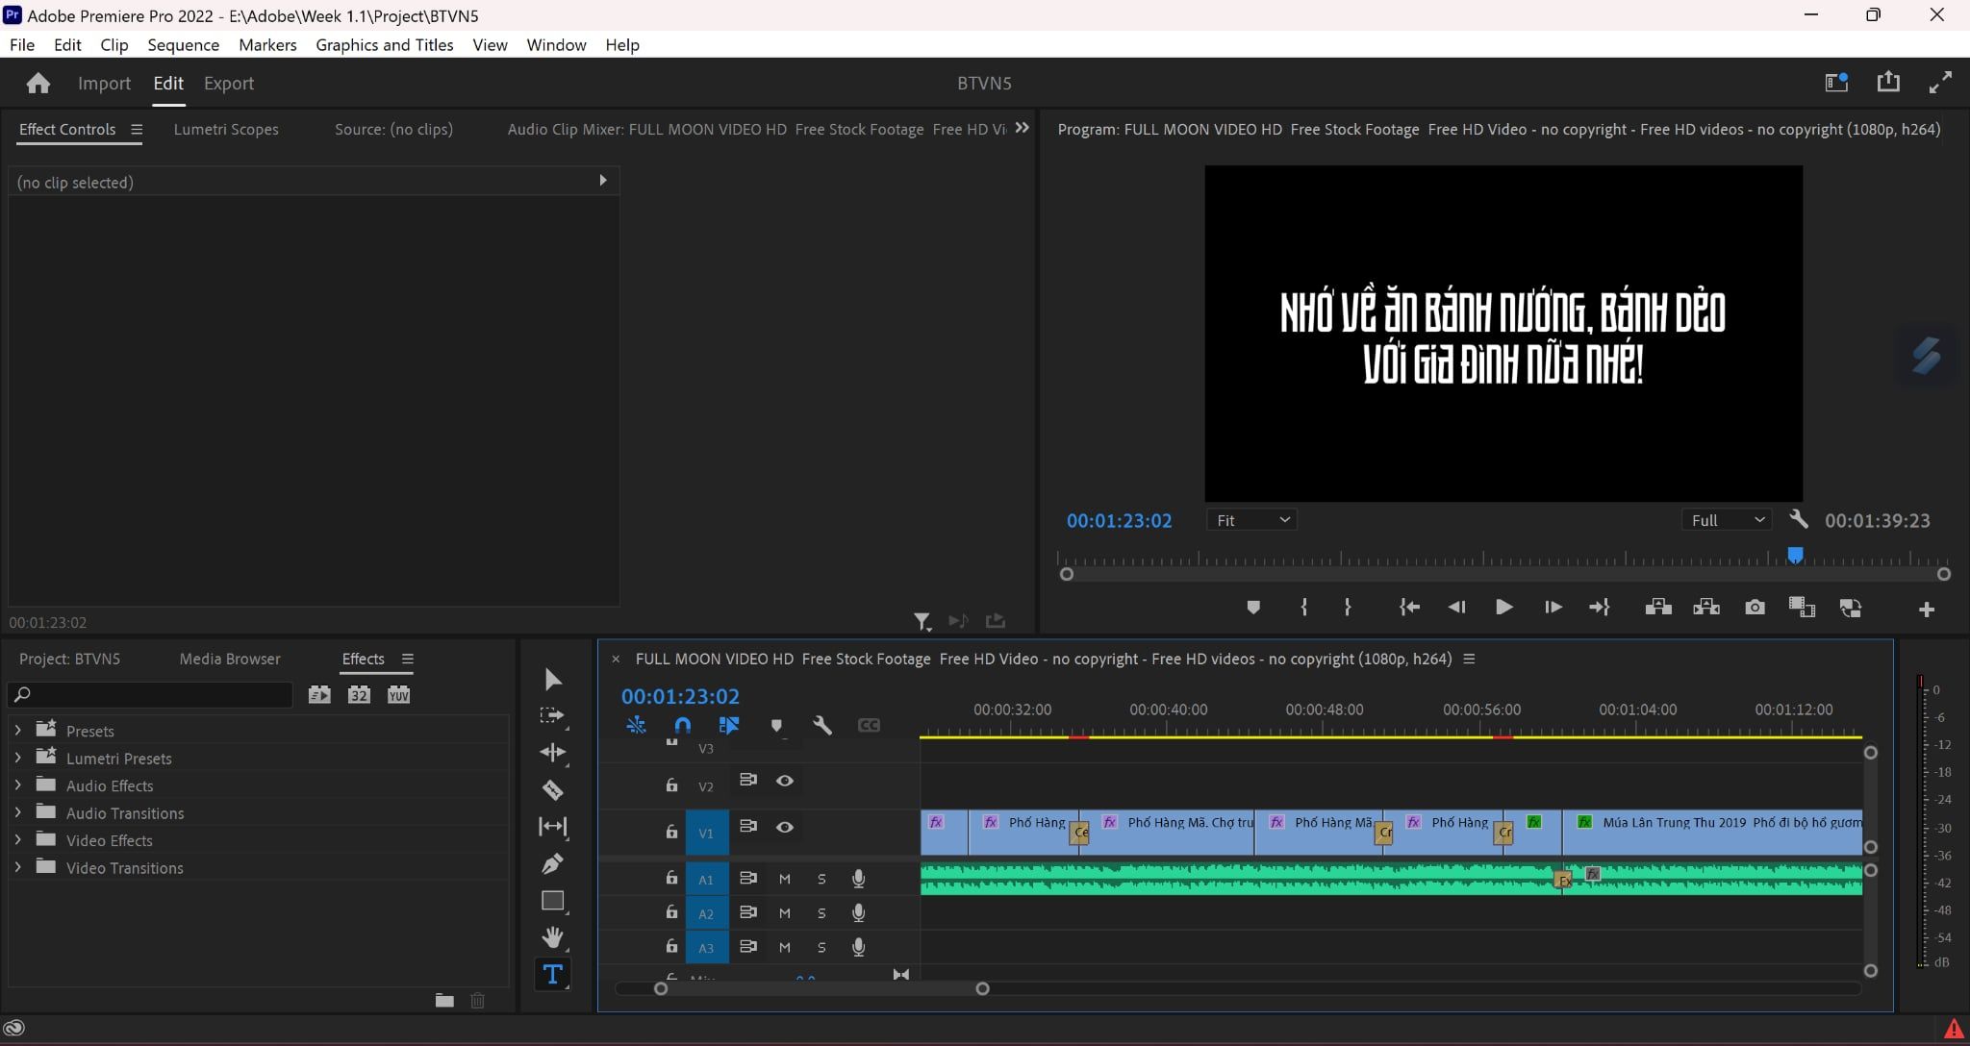The width and height of the screenshot is (1970, 1046).
Task: Select the Ripple Edit tool
Action: coord(552,753)
